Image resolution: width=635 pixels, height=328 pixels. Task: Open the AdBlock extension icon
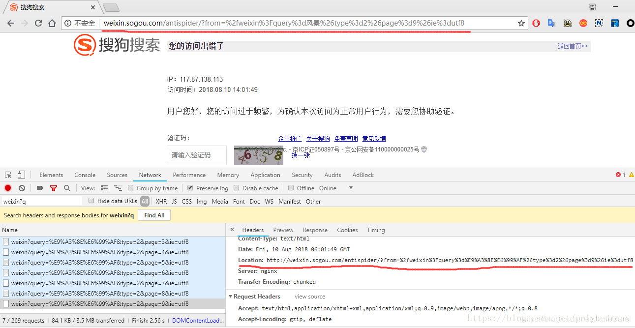pyautogui.click(x=536, y=23)
